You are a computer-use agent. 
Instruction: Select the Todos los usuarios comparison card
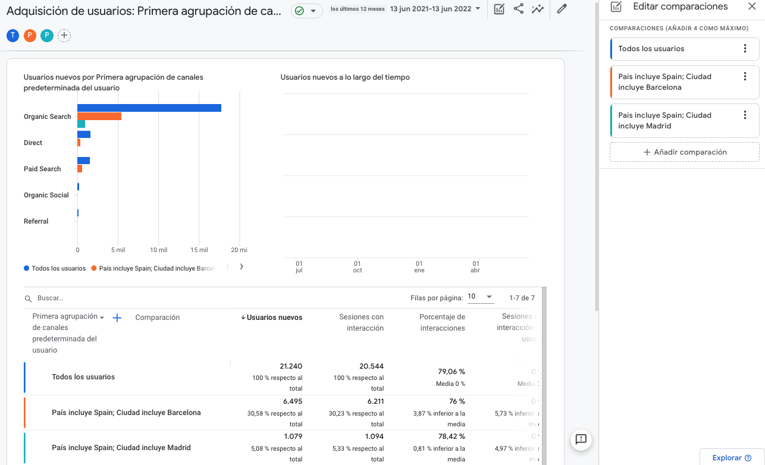[x=685, y=49]
